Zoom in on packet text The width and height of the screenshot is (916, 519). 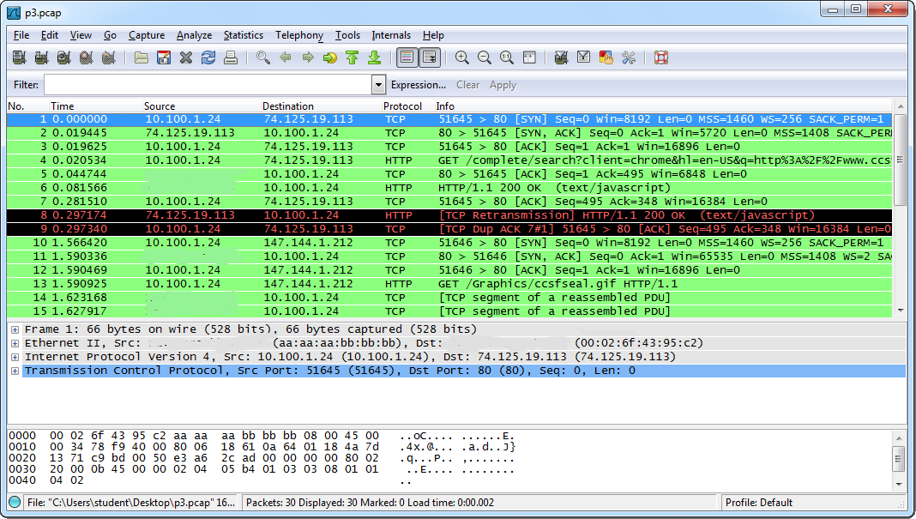[462, 57]
